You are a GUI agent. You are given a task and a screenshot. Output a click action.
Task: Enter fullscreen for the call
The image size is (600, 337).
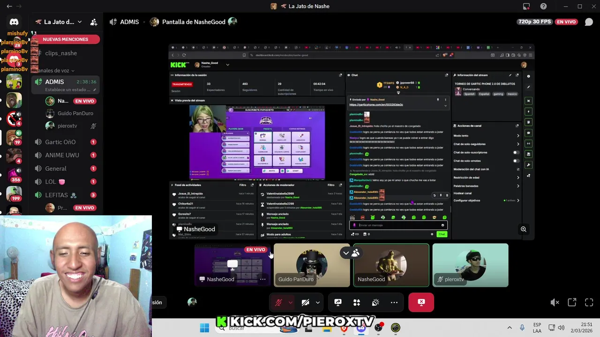[589, 302]
